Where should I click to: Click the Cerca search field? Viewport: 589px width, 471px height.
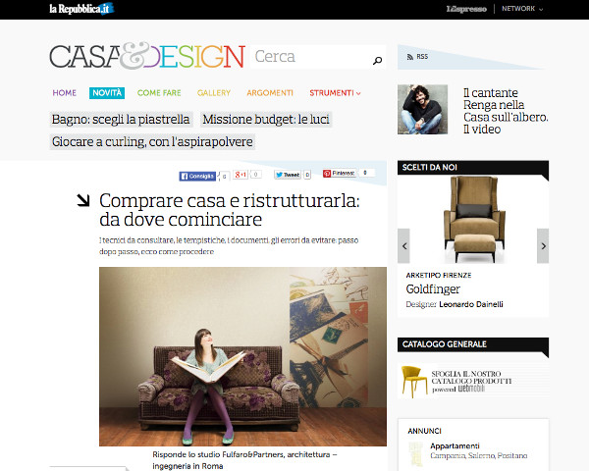click(311, 57)
